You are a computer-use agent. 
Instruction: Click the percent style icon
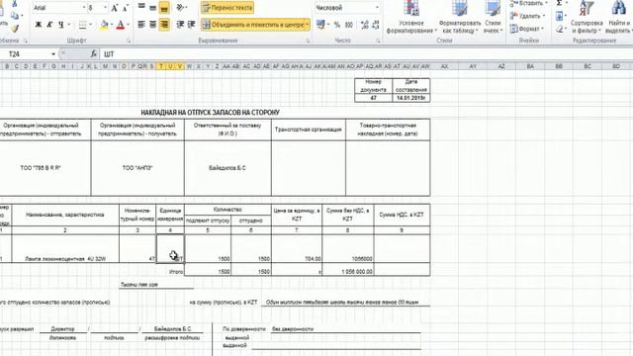click(x=337, y=25)
